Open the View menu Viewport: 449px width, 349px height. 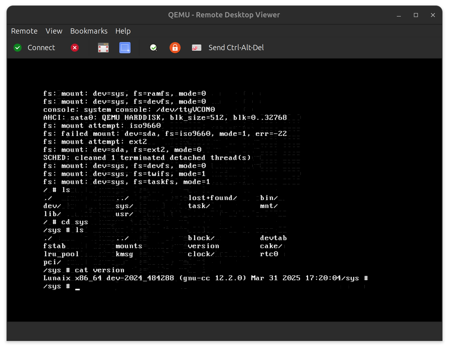(x=54, y=31)
